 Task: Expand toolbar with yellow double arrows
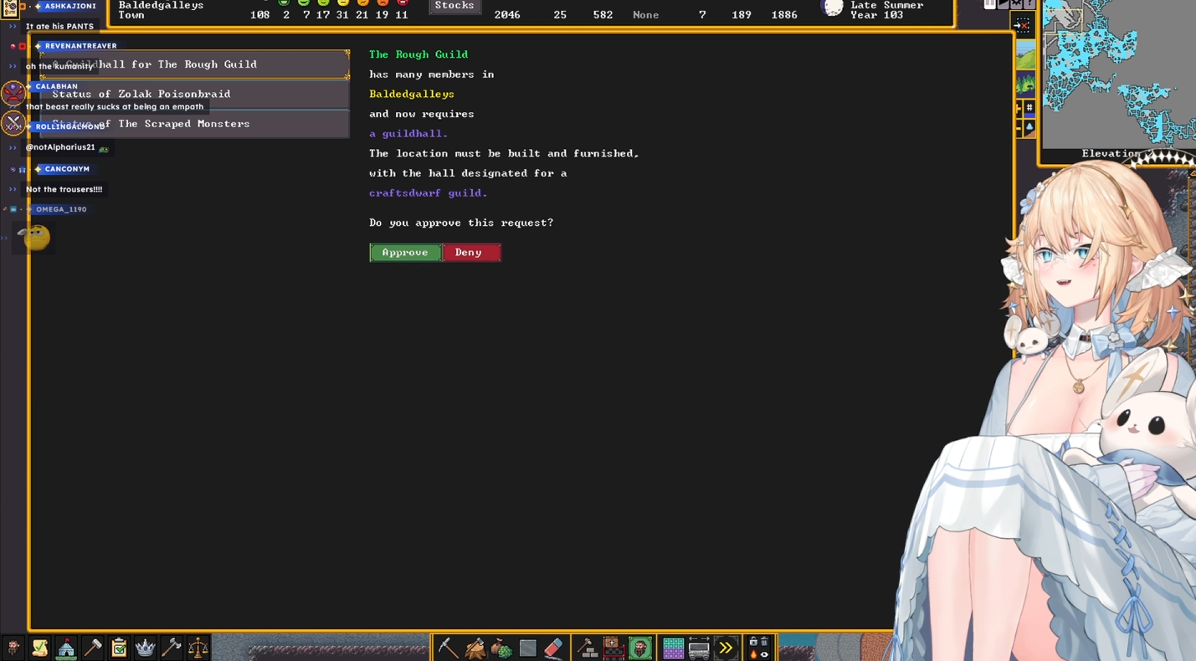[x=726, y=648]
